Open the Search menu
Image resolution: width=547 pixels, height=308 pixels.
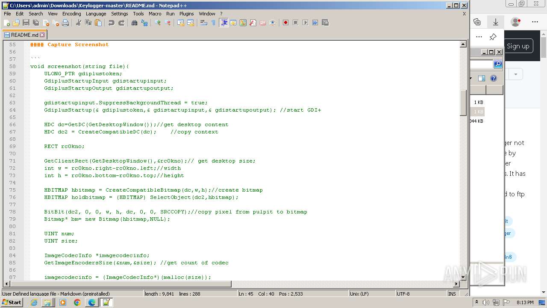click(x=36, y=14)
